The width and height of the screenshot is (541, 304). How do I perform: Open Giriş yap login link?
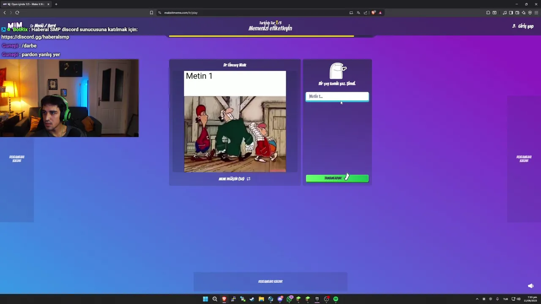[523, 26]
